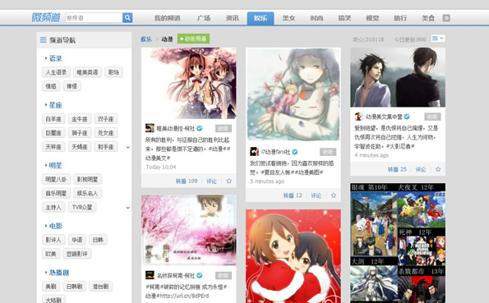The image size is (489, 303).
Task: Select the 美剧 tag
Action: pos(51,286)
